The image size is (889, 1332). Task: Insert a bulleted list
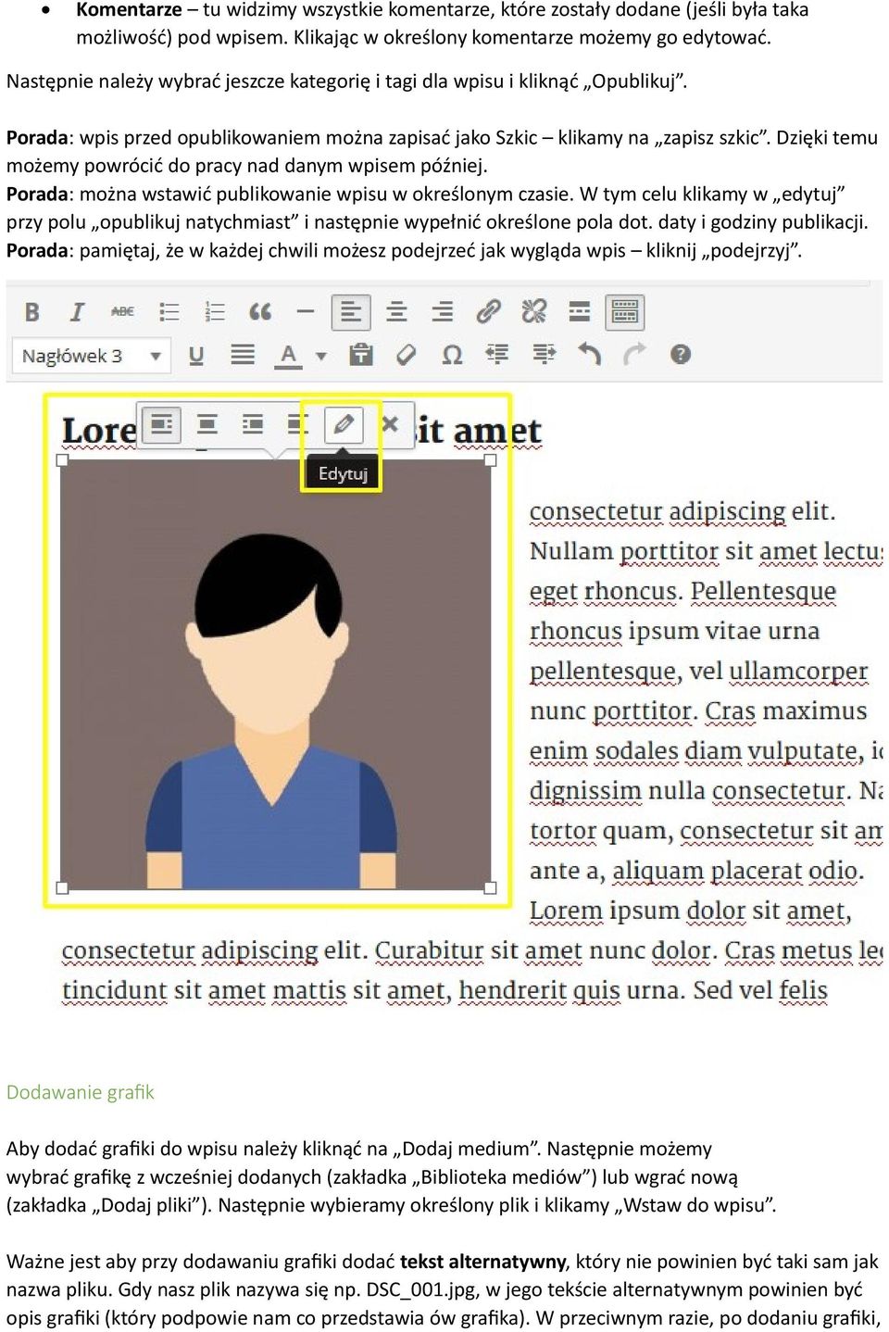click(169, 312)
